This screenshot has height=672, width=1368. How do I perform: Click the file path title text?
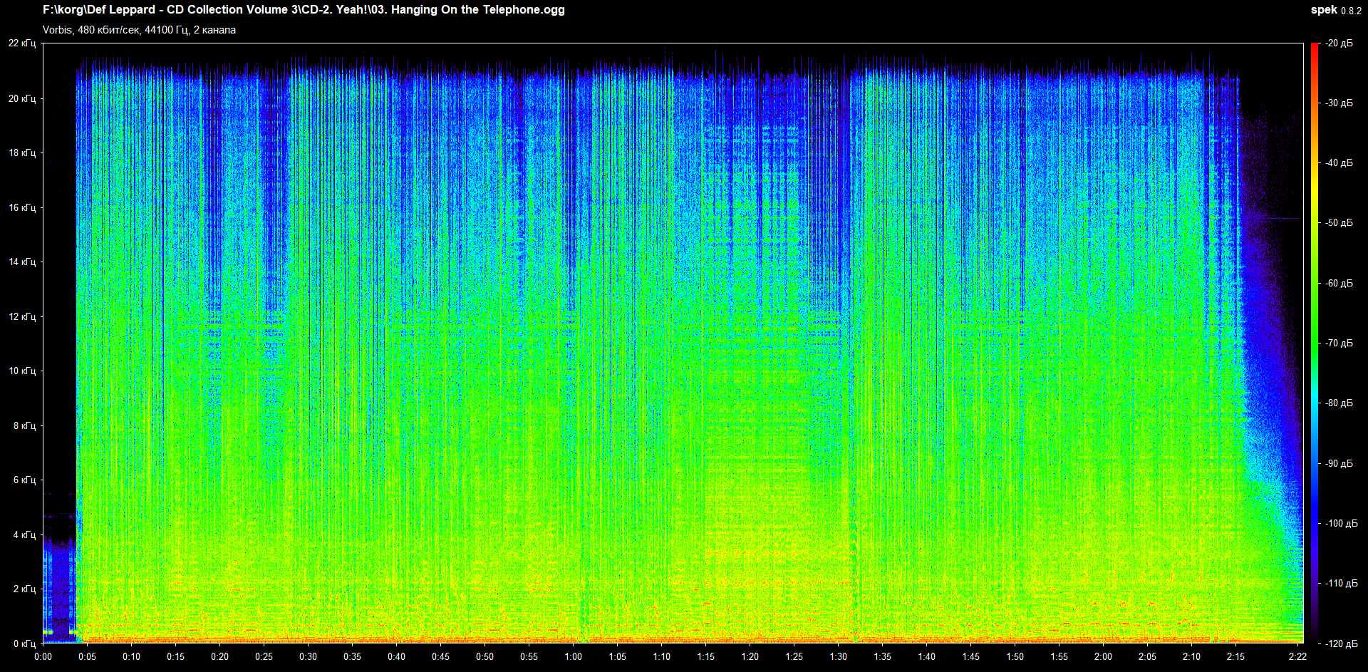point(304,10)
